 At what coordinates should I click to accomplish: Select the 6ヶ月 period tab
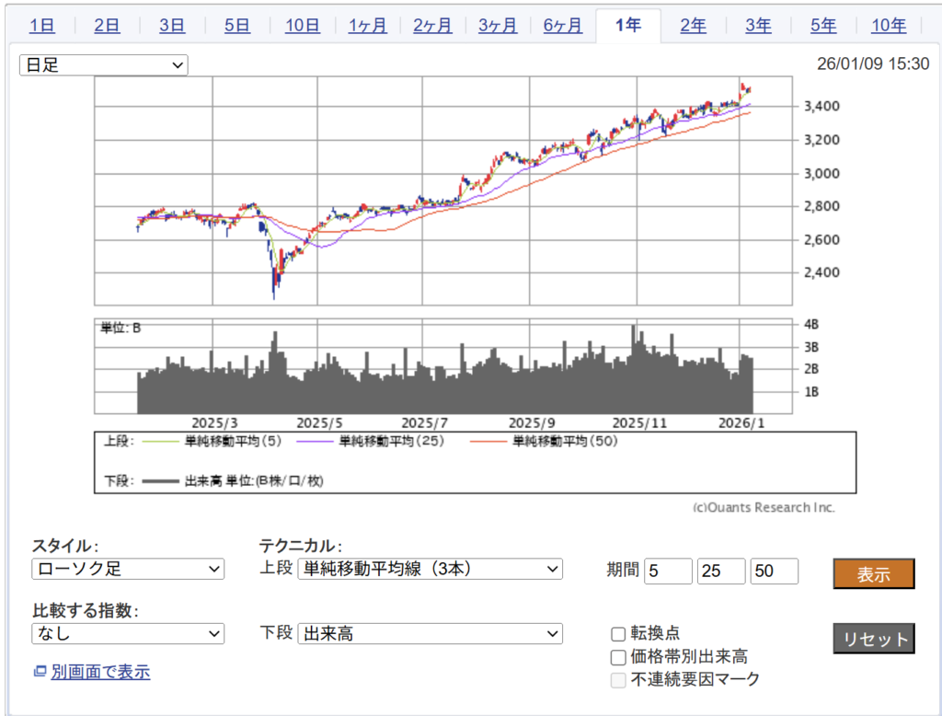point(562,26)
